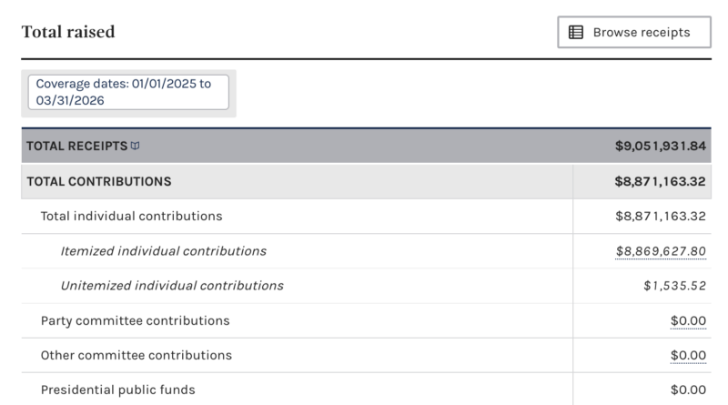This screenshot has width=728, height=405.
Task: Select the Coverage dates box
Action: click(128, 92)
